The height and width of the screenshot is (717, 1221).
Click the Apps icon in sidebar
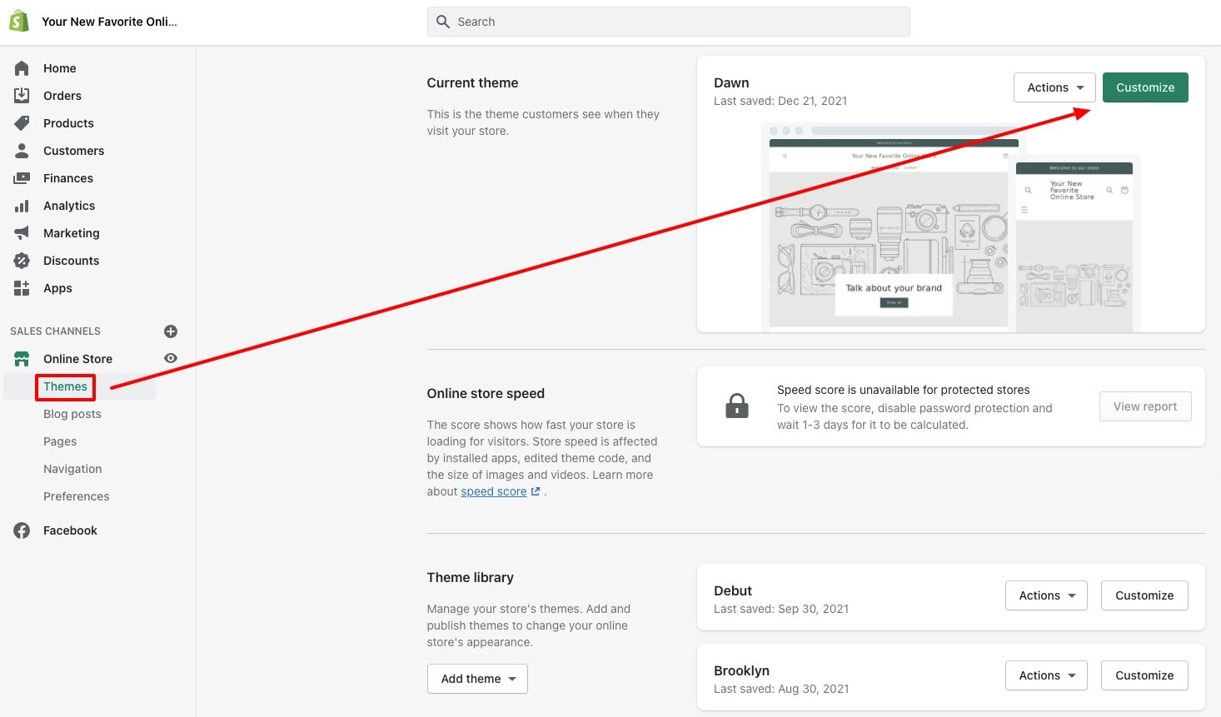22,287
